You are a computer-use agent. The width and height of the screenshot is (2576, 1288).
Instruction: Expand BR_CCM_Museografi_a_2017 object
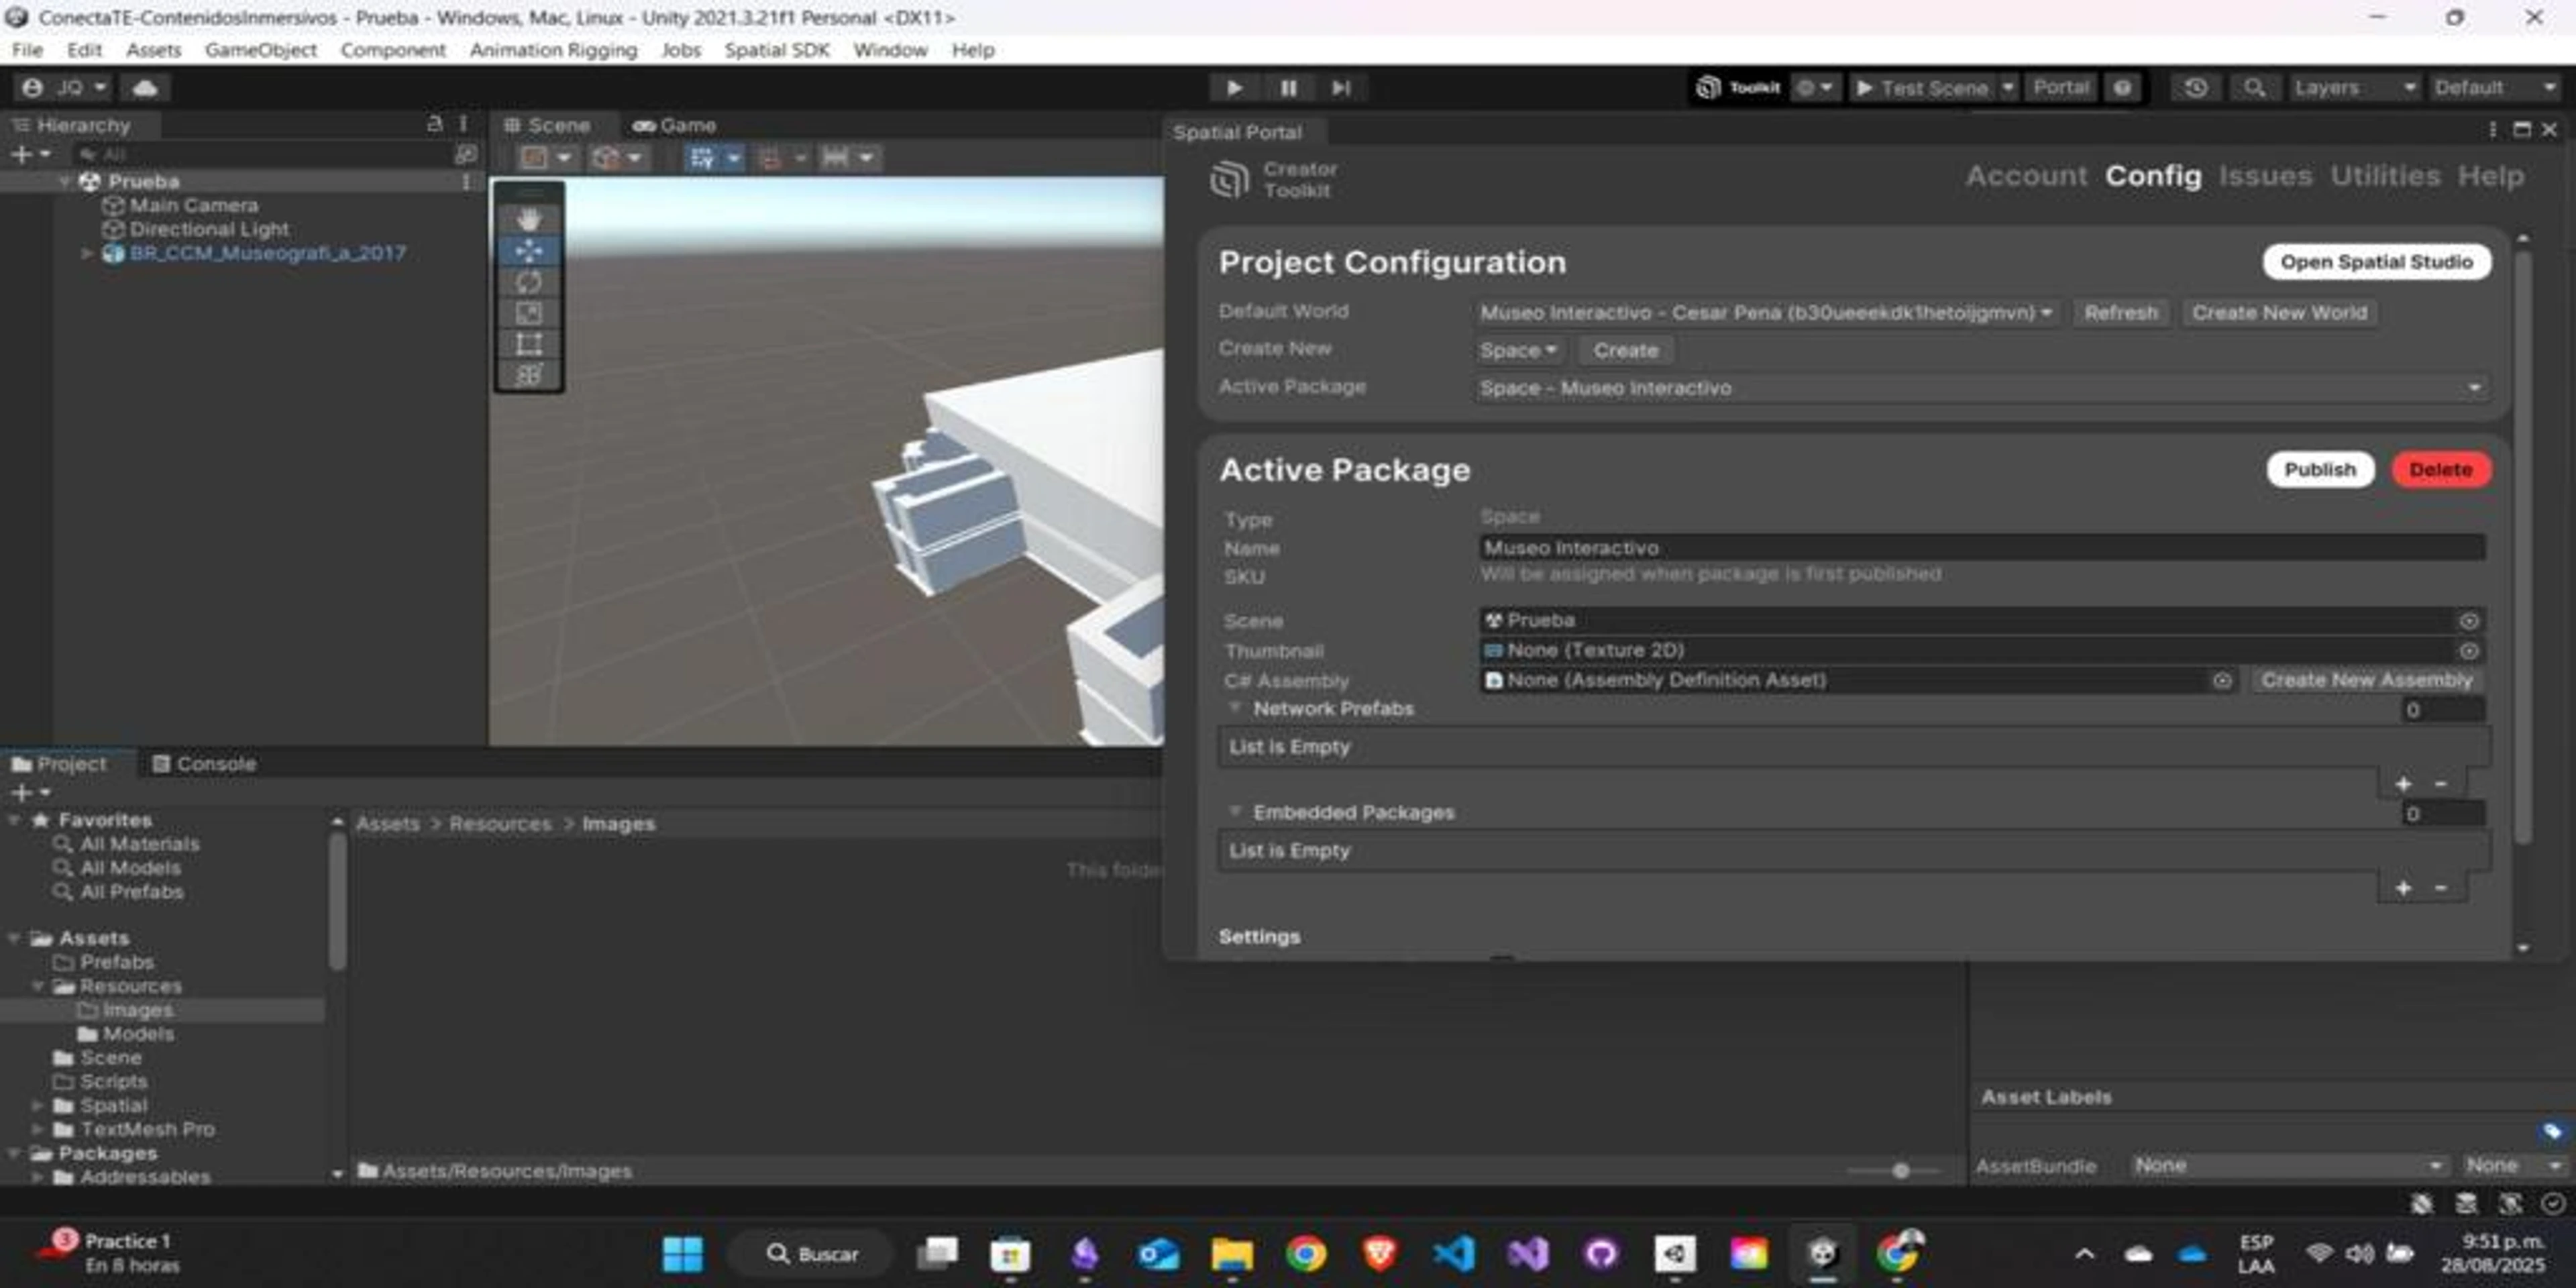tap(87, 254)
